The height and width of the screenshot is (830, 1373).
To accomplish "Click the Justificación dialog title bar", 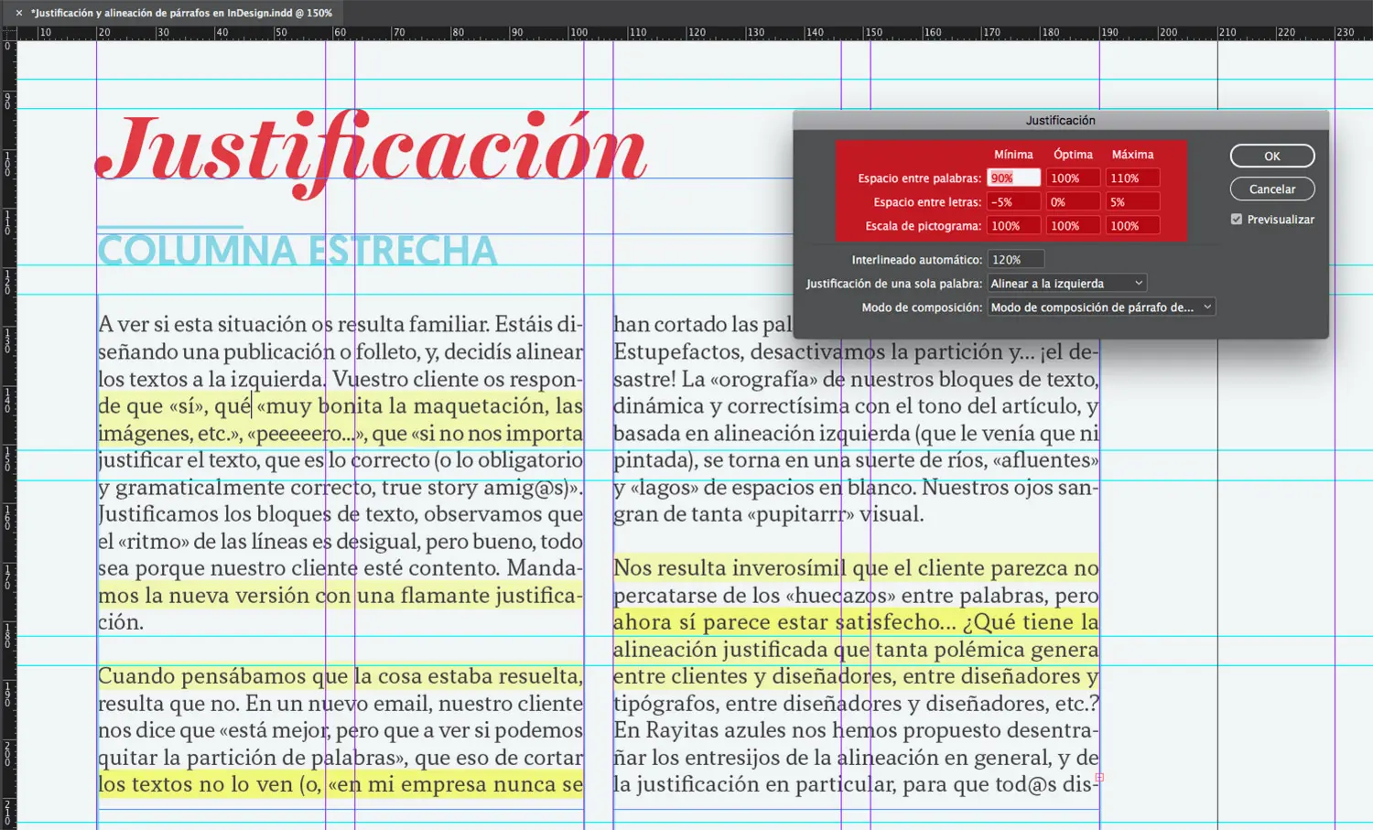I will click(x=1061, y=120).
